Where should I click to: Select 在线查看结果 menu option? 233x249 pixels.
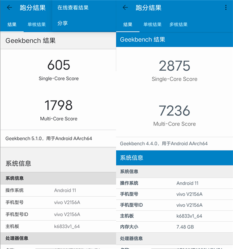(73, 8)
